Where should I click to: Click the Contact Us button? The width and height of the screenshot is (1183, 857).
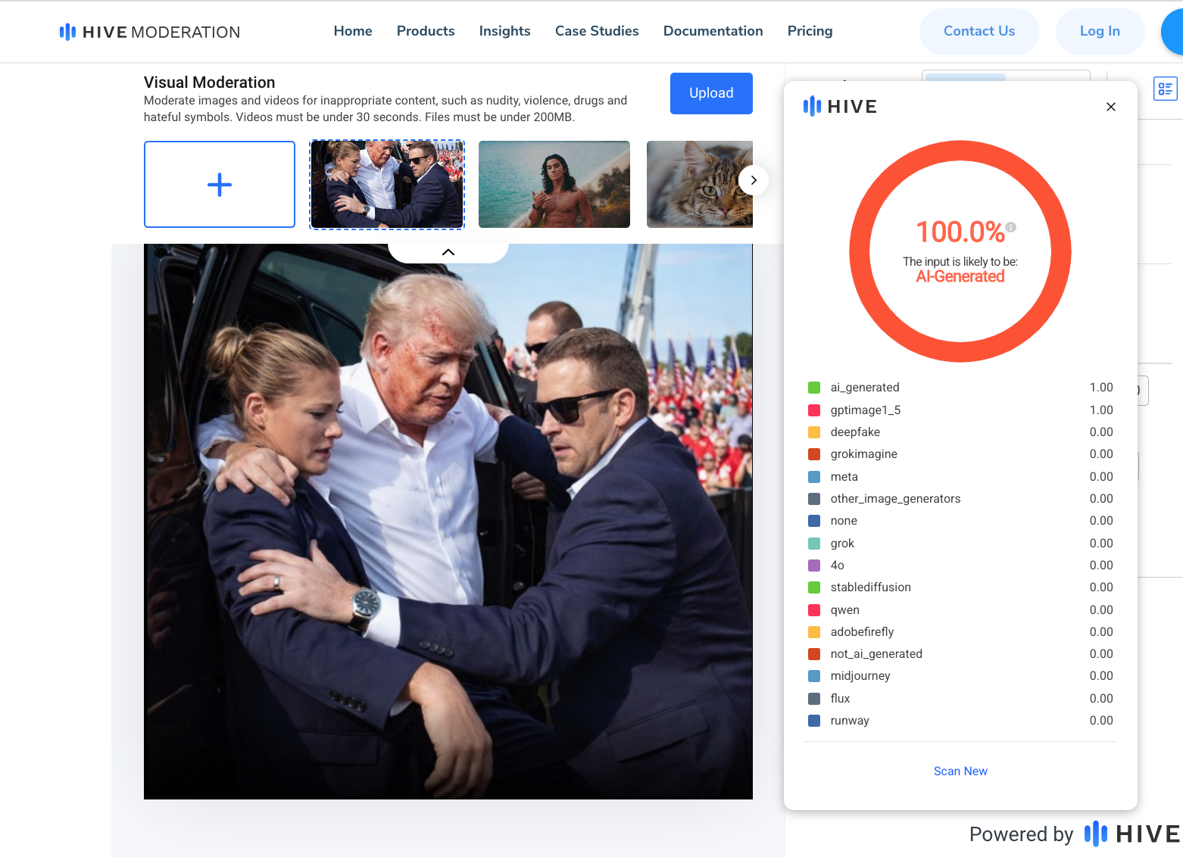pos(979,31)
